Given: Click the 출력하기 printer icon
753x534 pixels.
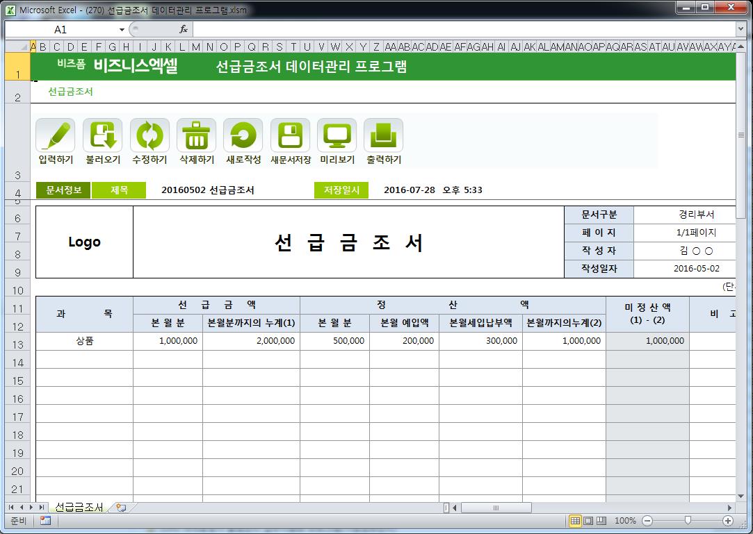Looking at the screenshot, I should 384,135.
